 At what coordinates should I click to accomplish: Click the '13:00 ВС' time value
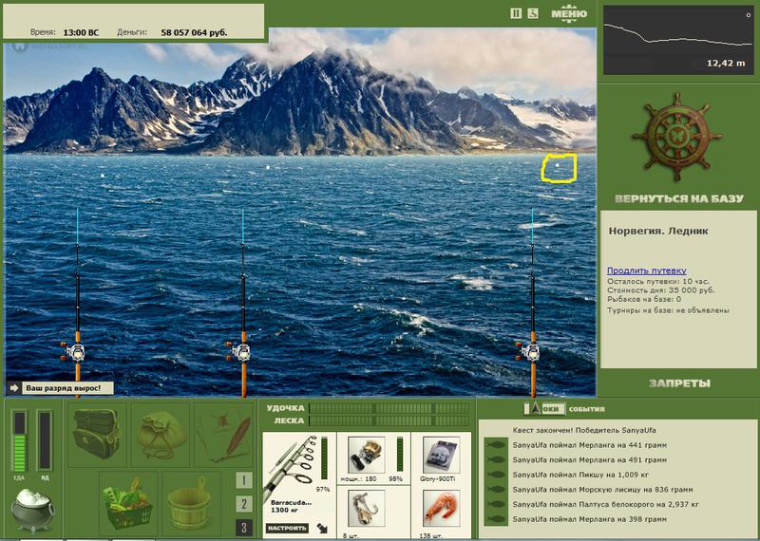[x=81, y=32]
